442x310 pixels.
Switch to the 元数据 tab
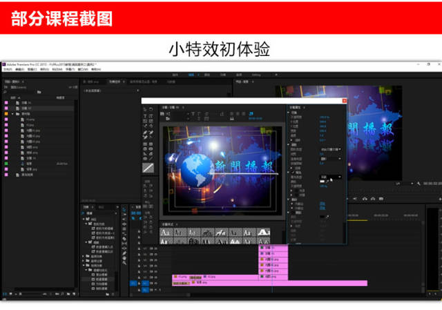coord(171,81)
